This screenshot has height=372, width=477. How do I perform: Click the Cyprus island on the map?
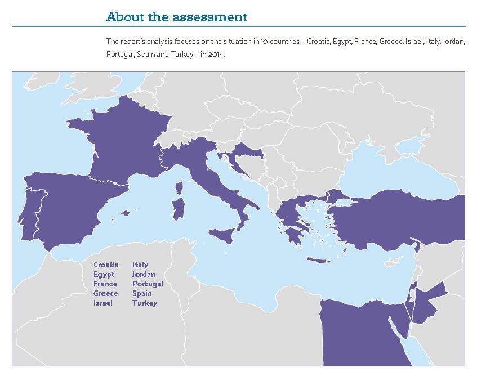click(x=393, y=262)
